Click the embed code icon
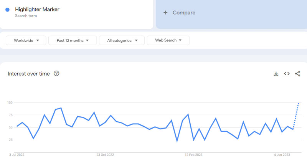This screenshot has width=307, height=162. 287,74
